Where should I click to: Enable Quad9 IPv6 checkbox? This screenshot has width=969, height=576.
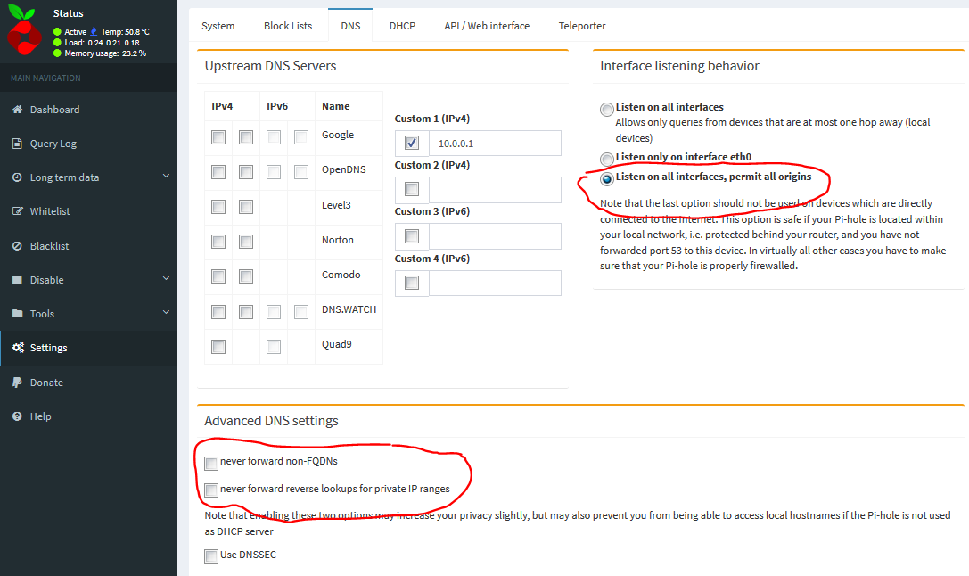(x=274, y=347)
